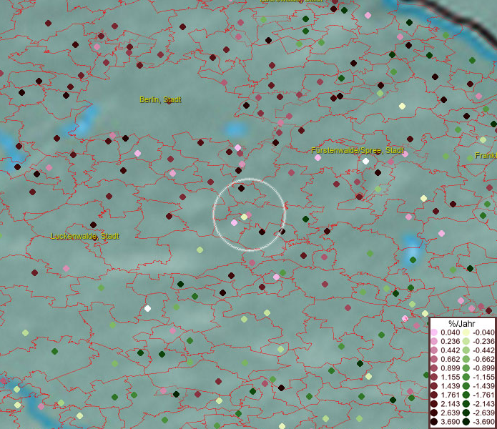
Task: Select the -0.236 light green legend swatch
Action: pyautogui.click(x=466, y=341)
